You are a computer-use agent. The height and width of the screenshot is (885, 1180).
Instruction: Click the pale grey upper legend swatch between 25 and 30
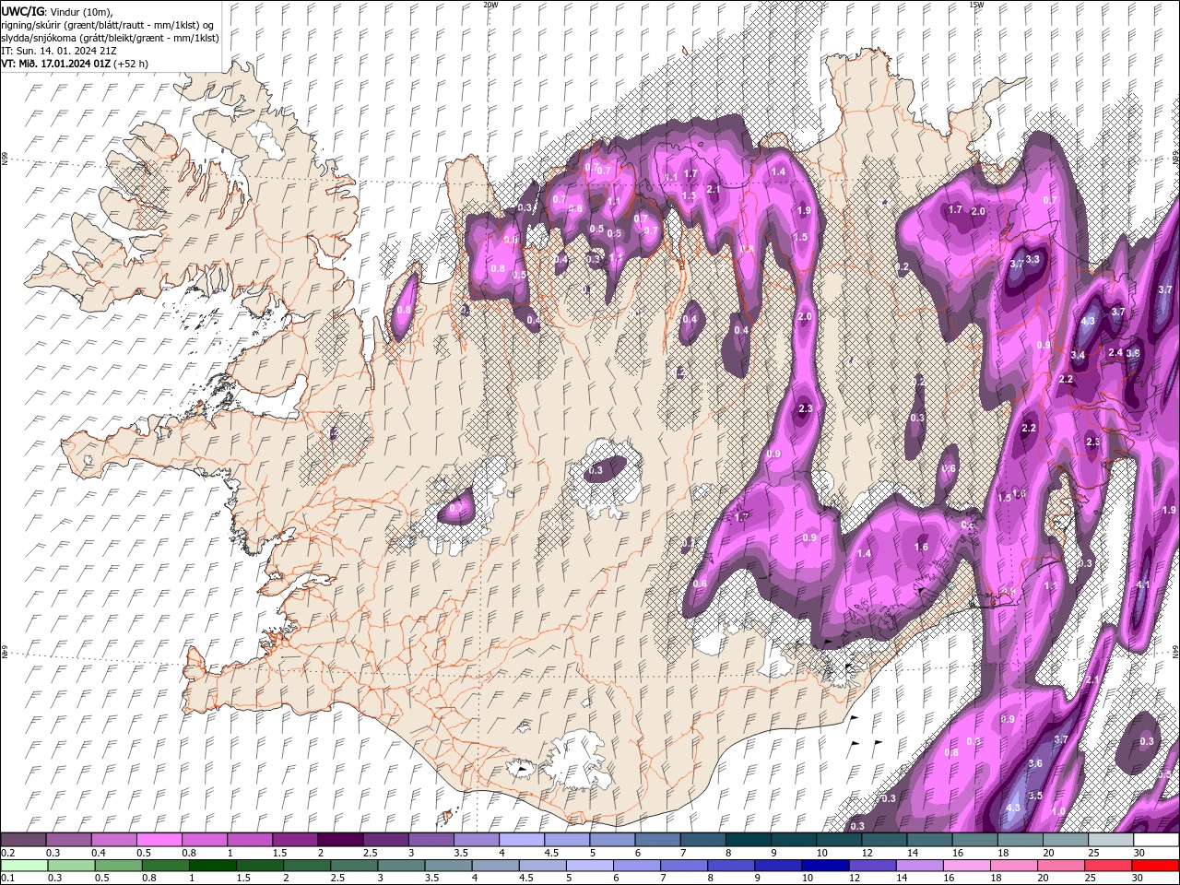click(x=1112, y=840)
